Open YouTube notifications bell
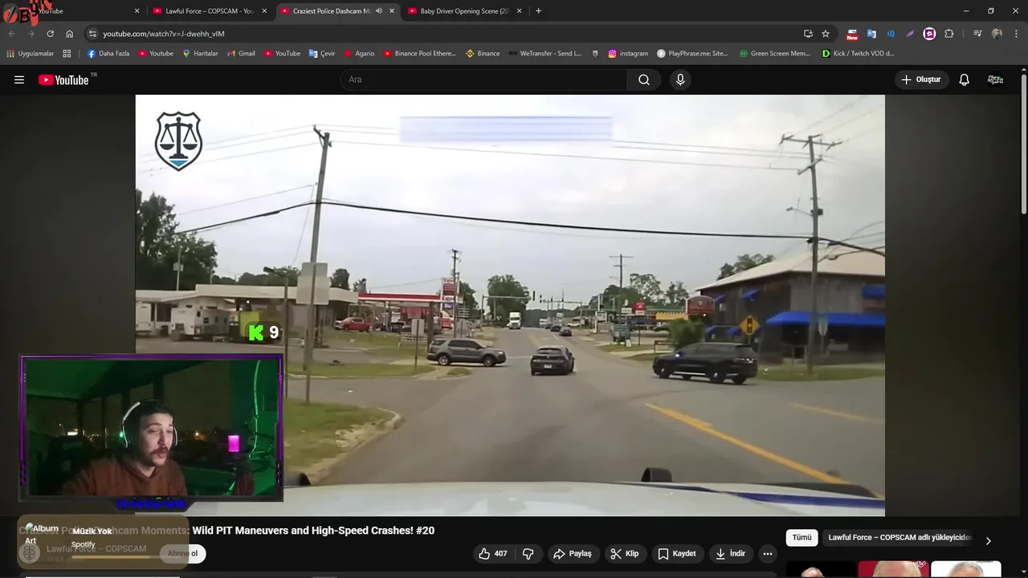 click(x=964, y=79)
